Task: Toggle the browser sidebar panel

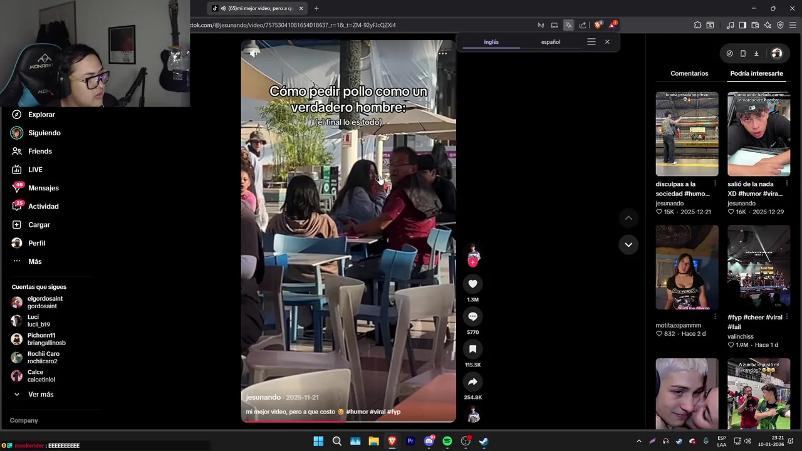Action: coord(742,25)
